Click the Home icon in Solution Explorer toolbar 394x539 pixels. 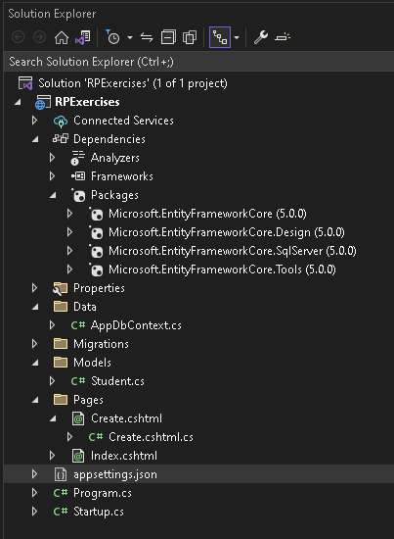coord(62,37)
